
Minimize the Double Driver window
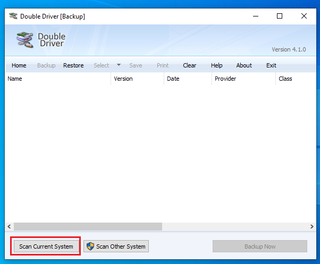(x=256, y=16)
